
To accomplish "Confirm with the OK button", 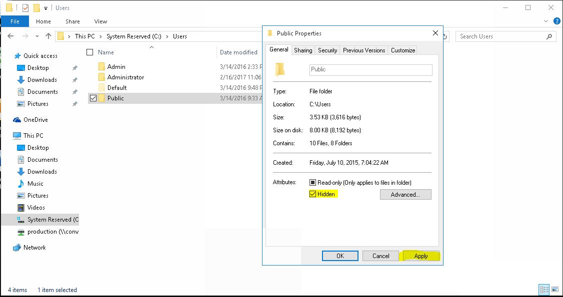I will point(340,256).
